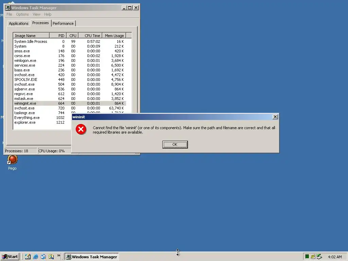Select svchost.exe with PID 504

70,84
